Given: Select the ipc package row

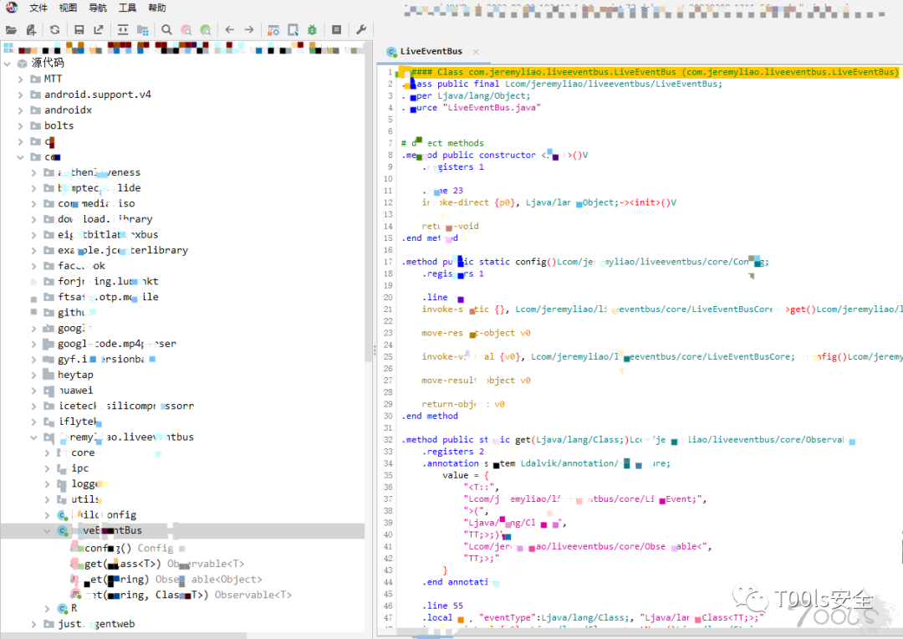Looking at the screenshot, I should [79, 468].
